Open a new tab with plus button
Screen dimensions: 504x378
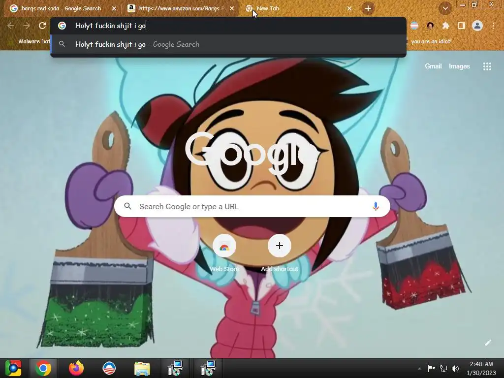coord(368,9)
